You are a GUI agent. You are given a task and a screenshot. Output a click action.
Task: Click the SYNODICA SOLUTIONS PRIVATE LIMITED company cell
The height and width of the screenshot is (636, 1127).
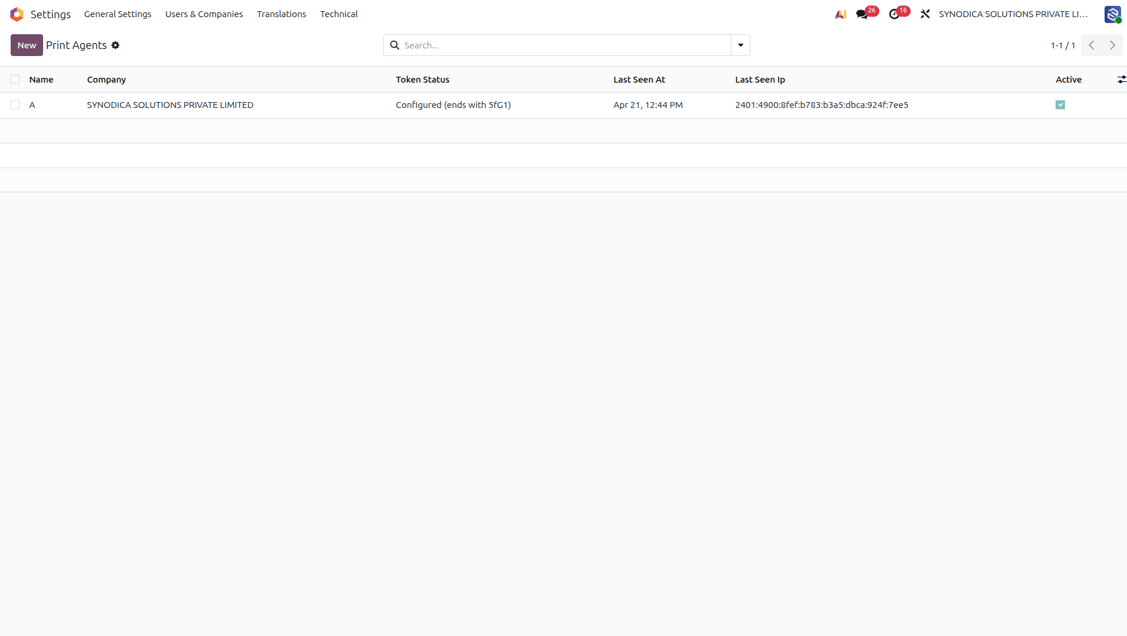click(170, 105)
